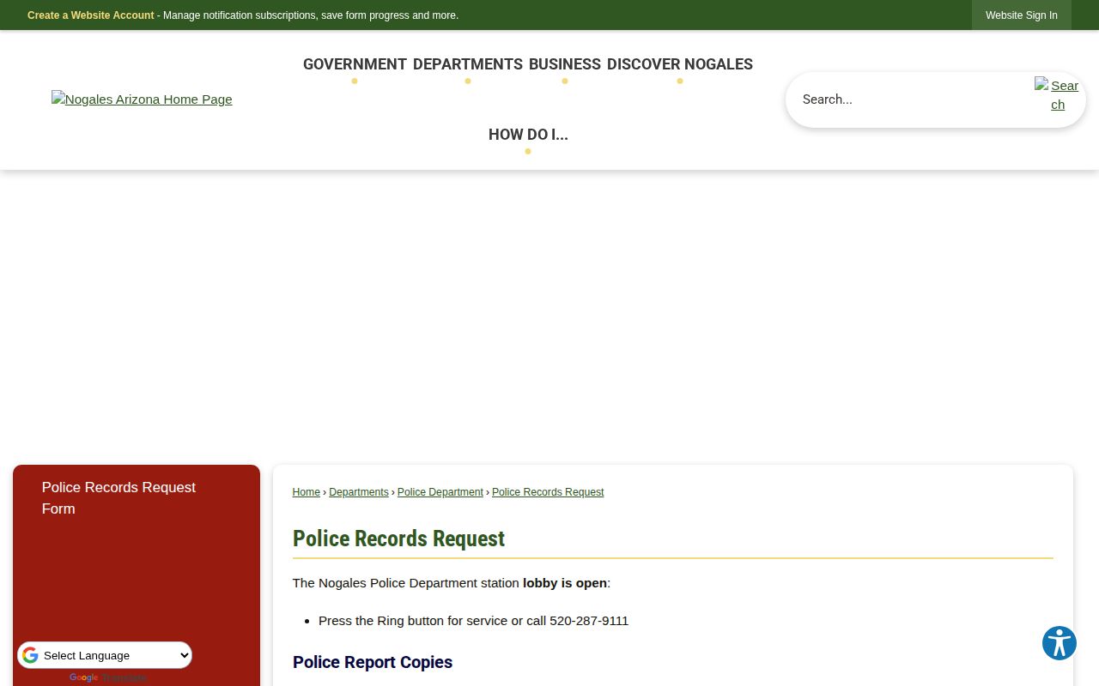This screenshot has height=686, width=1099.
Task: Click the Police Report Copies heading
Action: pos(373,662)
